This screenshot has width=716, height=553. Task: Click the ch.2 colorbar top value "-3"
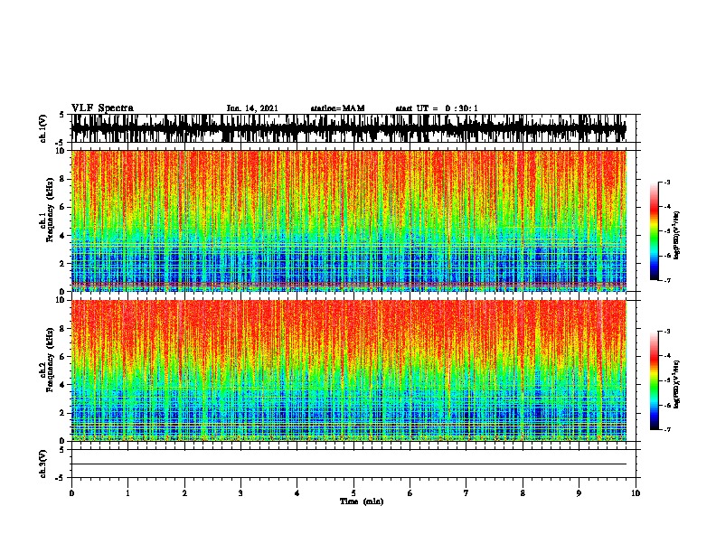click(667, 332)
